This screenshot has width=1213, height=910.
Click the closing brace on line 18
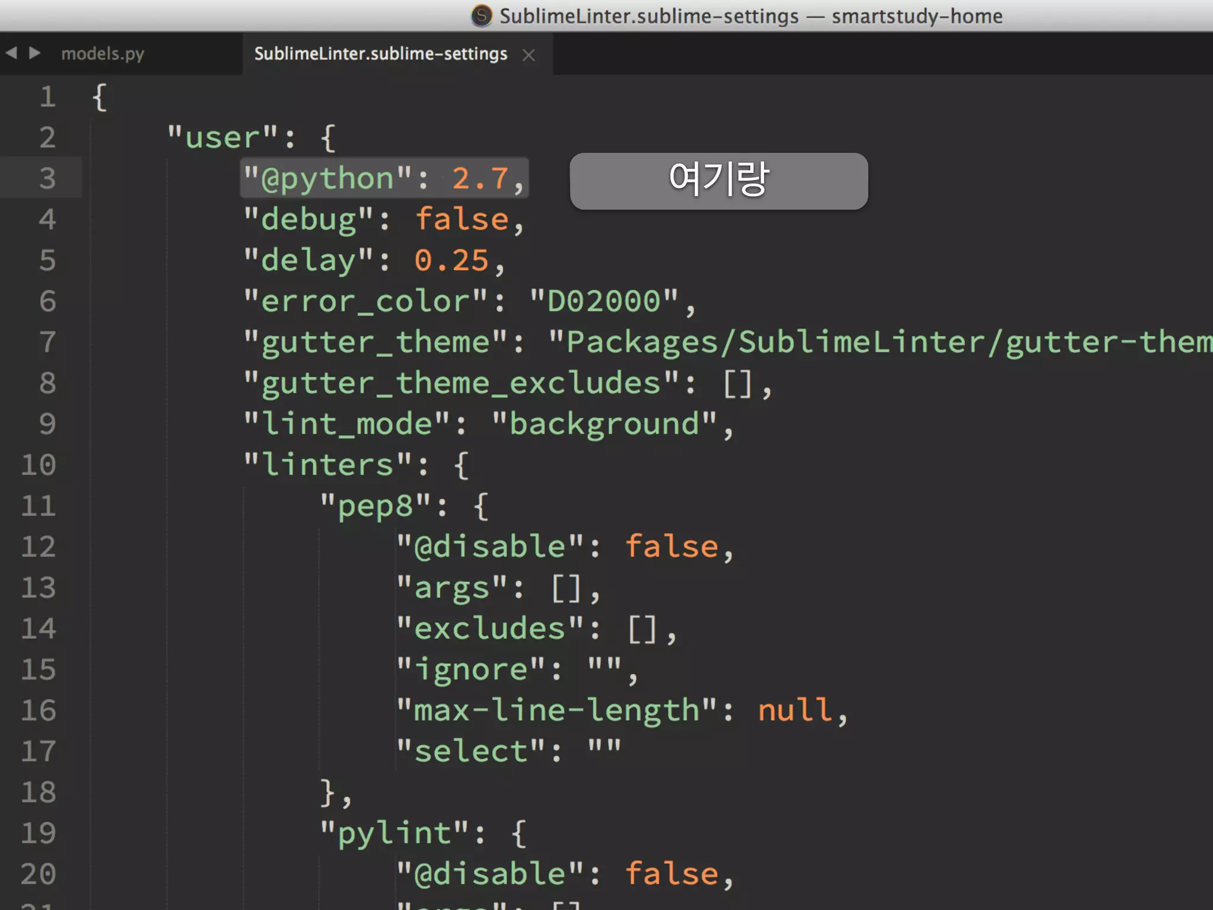click(328, 792)
